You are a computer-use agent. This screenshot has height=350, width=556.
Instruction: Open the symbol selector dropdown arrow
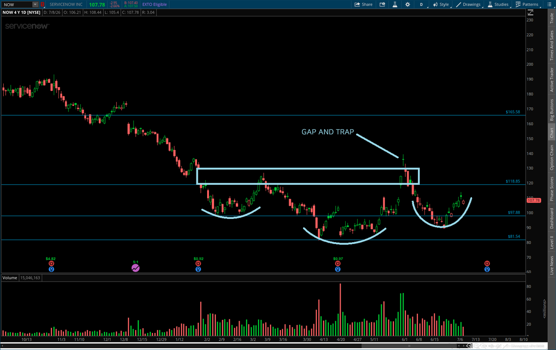pyautogui.click(x=36, y=4)
